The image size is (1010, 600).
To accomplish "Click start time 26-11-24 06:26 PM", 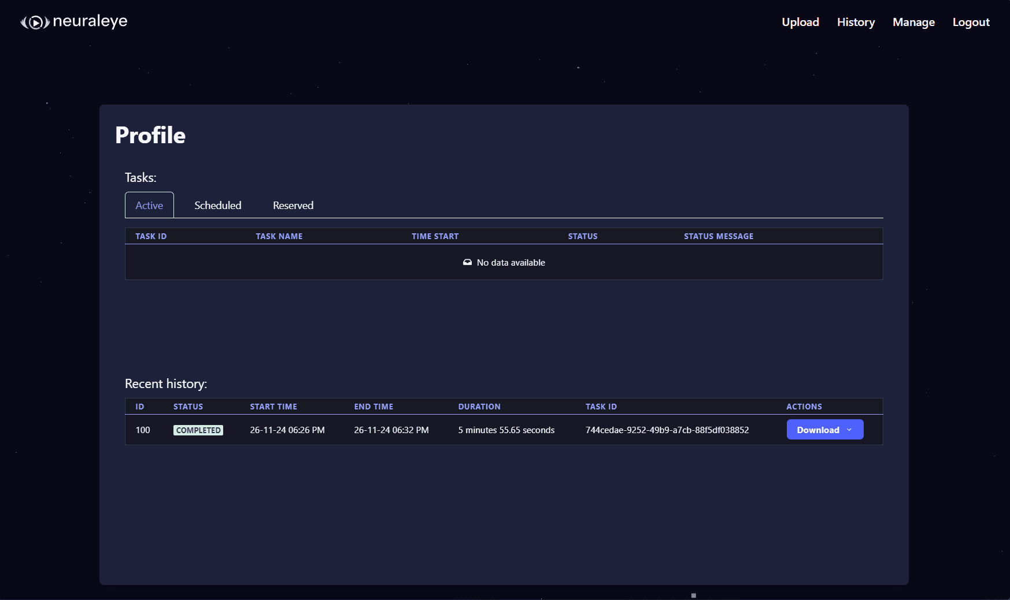I will (287, 430).
